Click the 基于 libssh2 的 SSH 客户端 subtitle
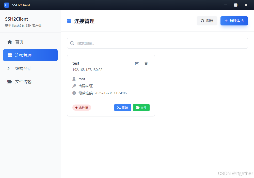Viewport: 254px width, 178px height. click(x=23, y=26)
